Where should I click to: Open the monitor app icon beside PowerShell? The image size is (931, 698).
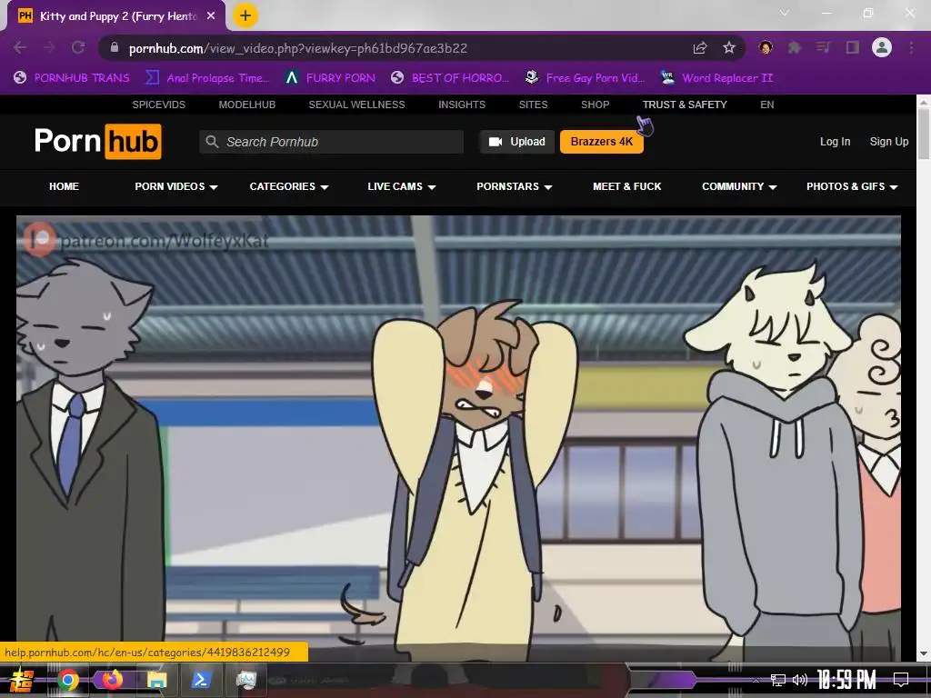pos(245,680)
